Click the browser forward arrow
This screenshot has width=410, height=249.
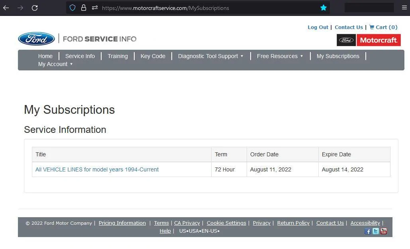[x=20, y=8]
